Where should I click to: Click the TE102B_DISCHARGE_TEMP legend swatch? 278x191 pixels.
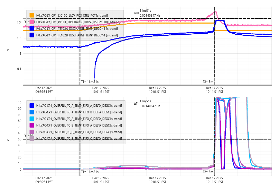click(x=32, y=35)
